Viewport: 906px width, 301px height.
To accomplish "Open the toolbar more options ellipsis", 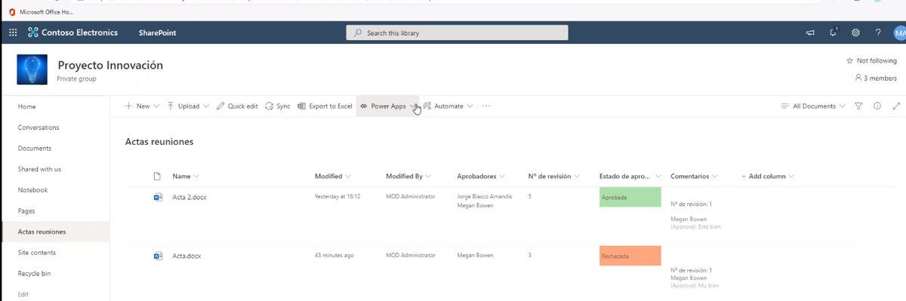I will tap(486, 106).
